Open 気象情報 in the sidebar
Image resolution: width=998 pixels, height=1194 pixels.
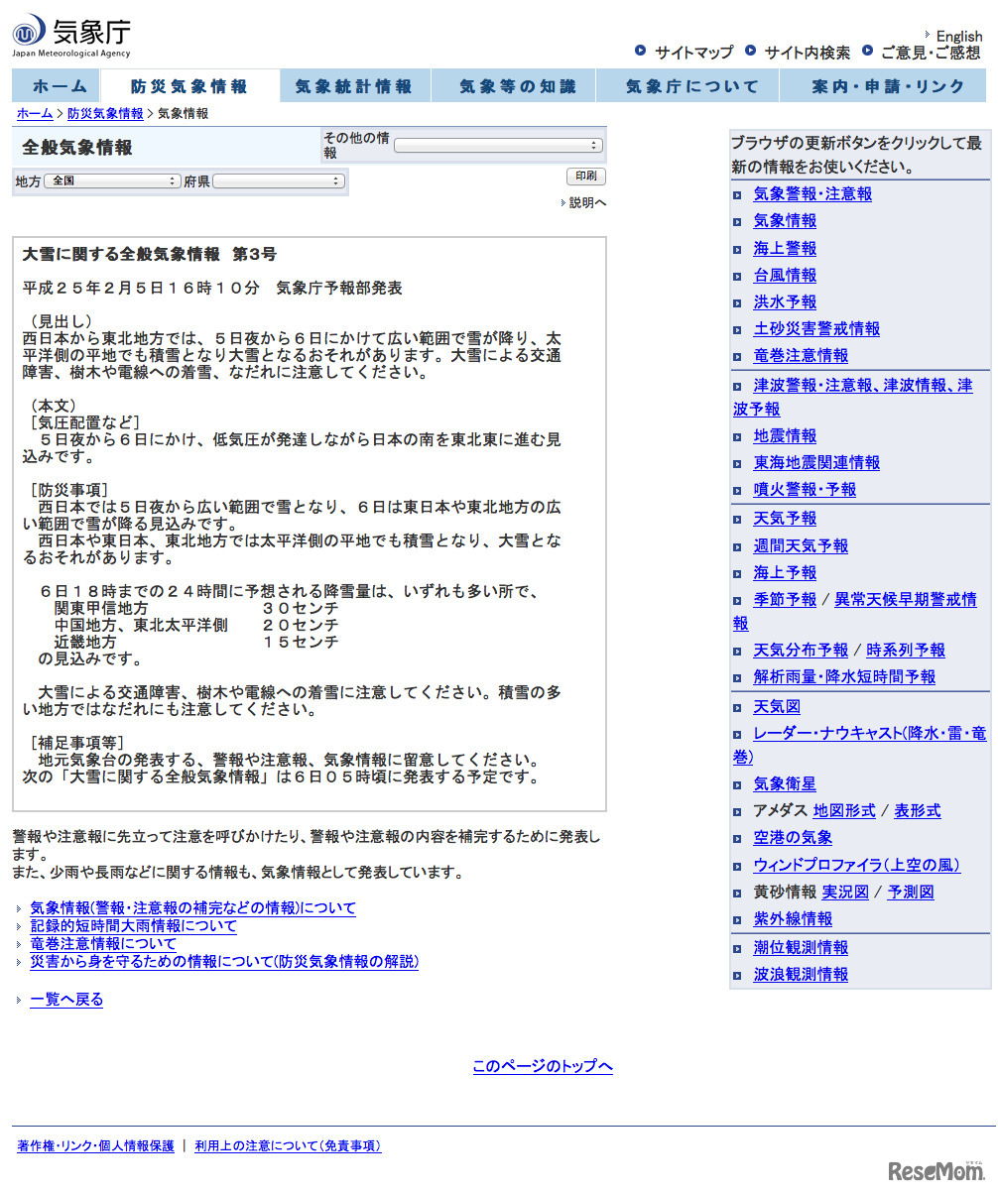click(x=785, y=221)
